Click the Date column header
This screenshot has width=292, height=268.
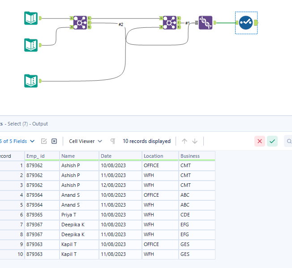[120, 156]
